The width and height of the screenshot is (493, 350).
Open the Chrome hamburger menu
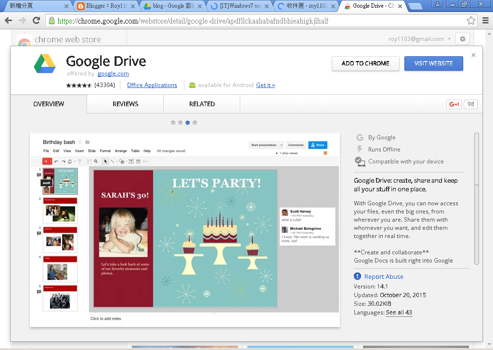click(485, 21)
